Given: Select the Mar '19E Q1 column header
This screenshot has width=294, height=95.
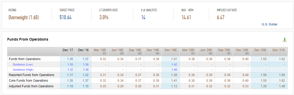Looking at the screenshot, I should (100, 52).
